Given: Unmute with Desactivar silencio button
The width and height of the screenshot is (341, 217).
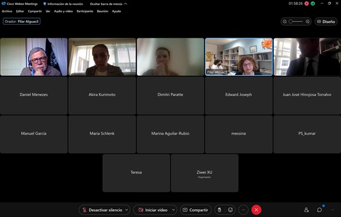Looking at the screenshot, I should point(102,210).
